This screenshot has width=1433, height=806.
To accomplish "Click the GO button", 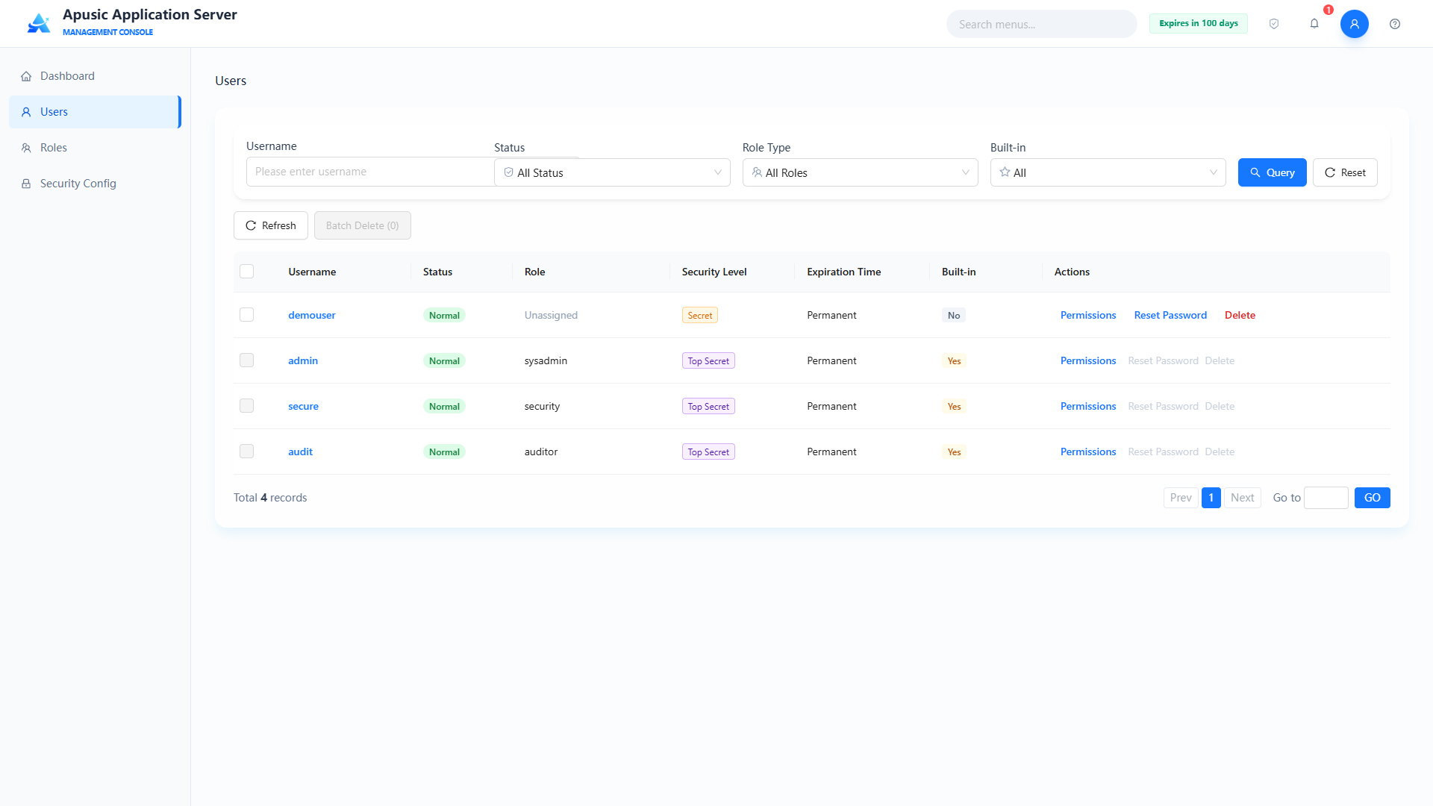I will [x=1372, y=498].
